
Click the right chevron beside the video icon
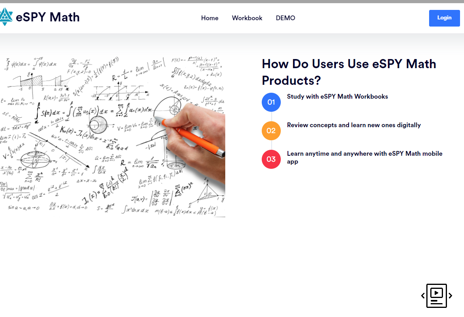coord(451,296)
